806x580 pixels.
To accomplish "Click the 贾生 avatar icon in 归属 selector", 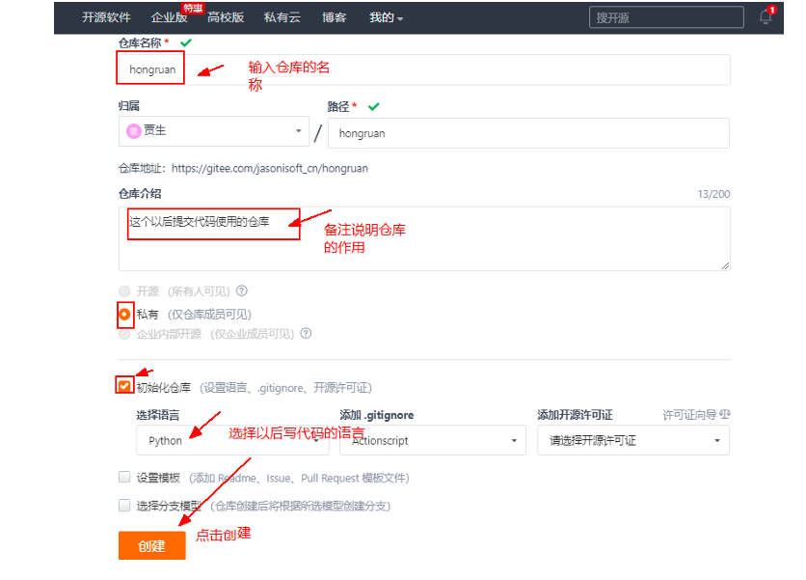I will pyautogui.click(x=135, y=130).
